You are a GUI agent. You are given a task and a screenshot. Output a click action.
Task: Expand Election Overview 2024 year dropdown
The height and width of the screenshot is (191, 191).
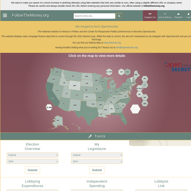pyautogui.click(x=32, y=161)
